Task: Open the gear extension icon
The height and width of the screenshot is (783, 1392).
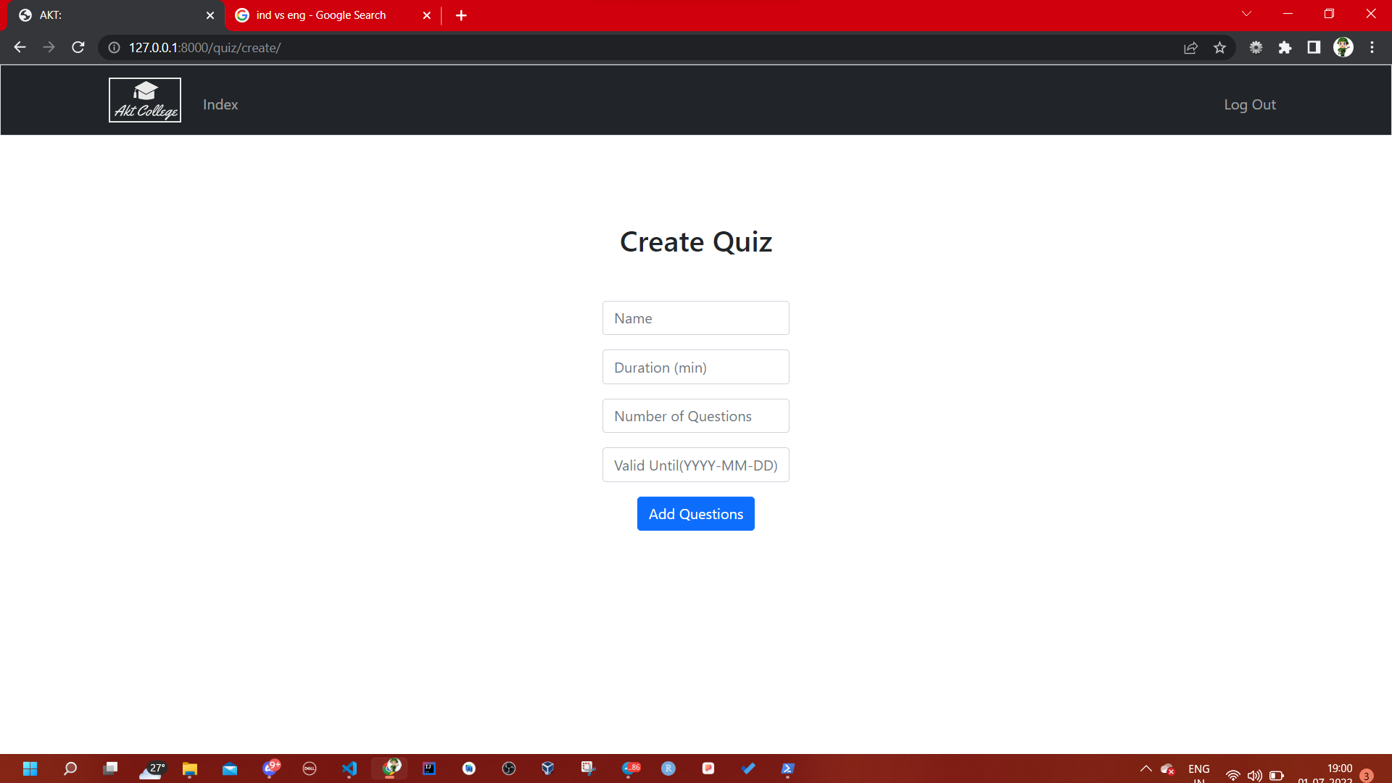Action: [1256, 47]
